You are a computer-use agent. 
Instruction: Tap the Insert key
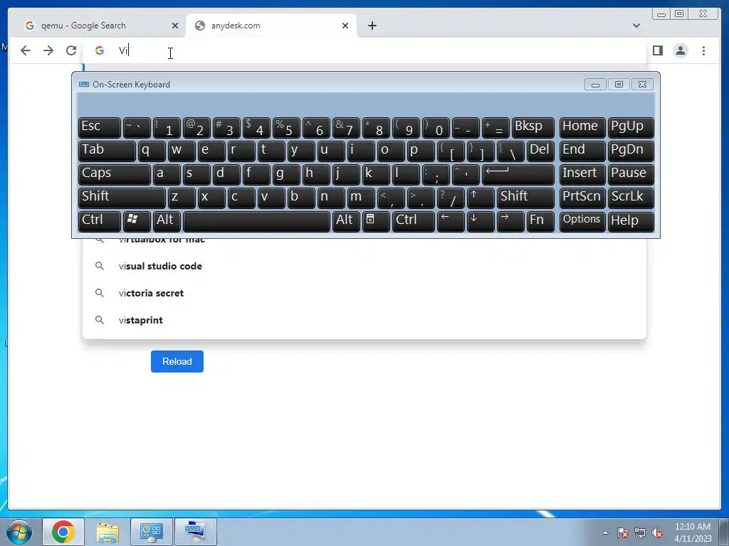pos(582,174)
